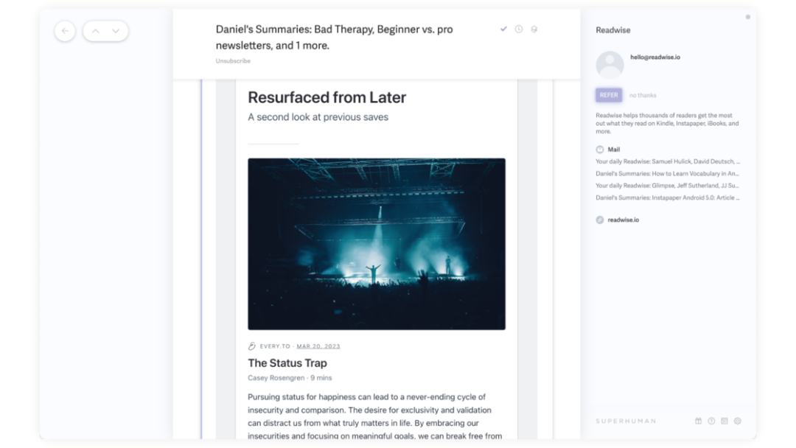
Task: Click the back arrow button
Action: click(65, 31)
